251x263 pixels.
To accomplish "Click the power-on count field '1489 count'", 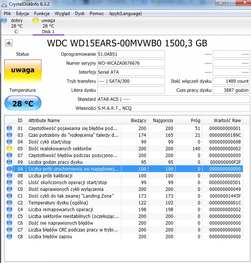I will click(x=231, y=81).
